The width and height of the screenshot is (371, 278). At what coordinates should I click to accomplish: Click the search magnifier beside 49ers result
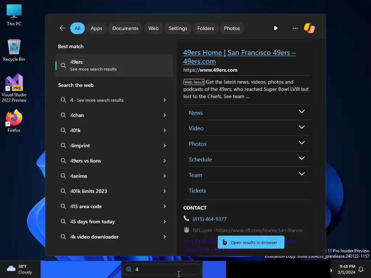pyautogui.click(x=63, y=66)
